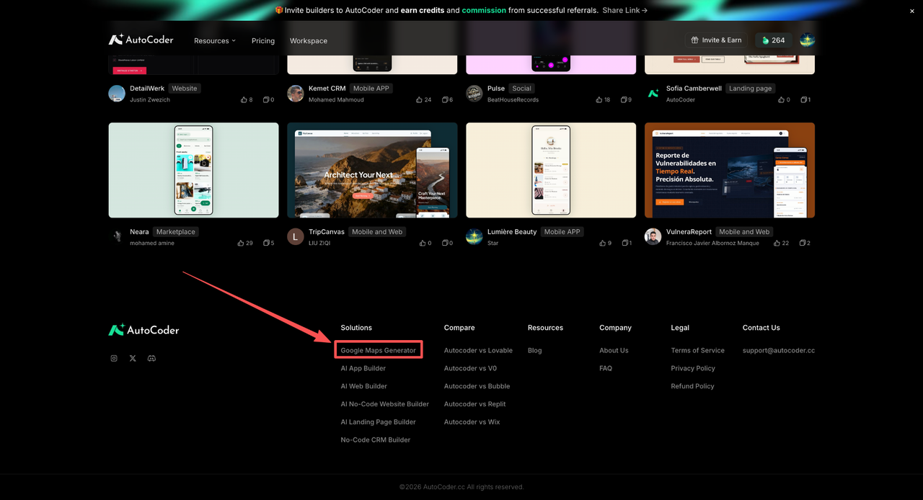Open Refund Policy
The width and height of the screenshot is (923, 500).
692,386
